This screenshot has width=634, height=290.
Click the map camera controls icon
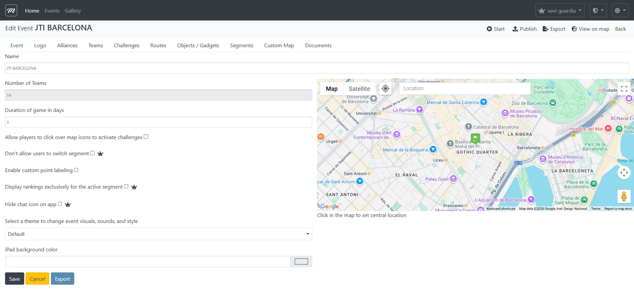[x=624, y=172]
